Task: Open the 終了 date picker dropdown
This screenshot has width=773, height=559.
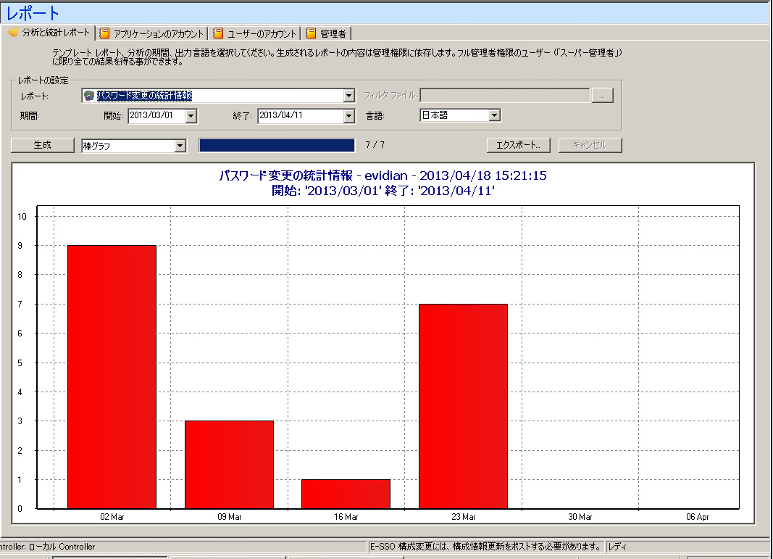Action: (x=348, y=115)
